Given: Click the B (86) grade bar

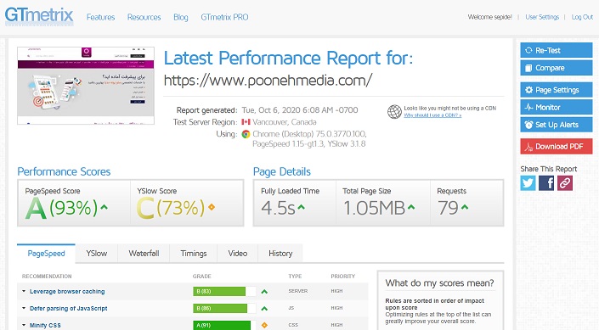Looking at the screenshot, I should tap(224, 308).
